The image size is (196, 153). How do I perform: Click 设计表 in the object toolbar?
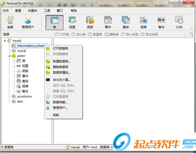pyautogui.click(x=78, y=34)
